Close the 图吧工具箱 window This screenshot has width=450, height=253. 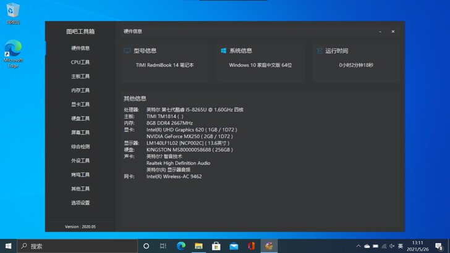(x=393, y=31)
